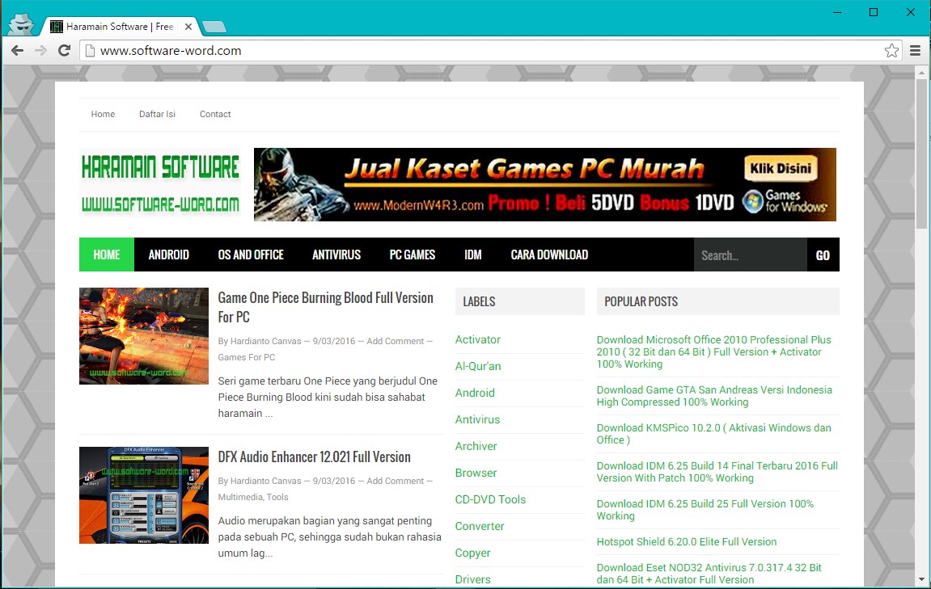Reload the page with the refresh icon
This screenshot has height=589, width=931.
64,50
